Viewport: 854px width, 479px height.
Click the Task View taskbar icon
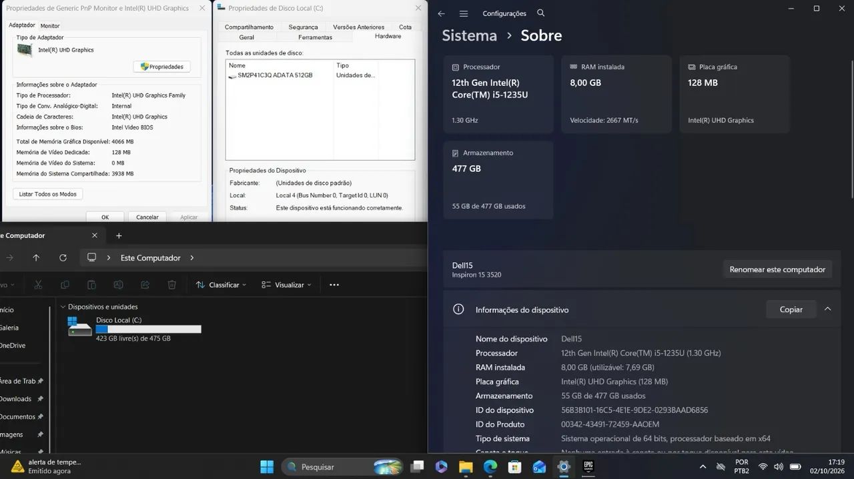417,466
